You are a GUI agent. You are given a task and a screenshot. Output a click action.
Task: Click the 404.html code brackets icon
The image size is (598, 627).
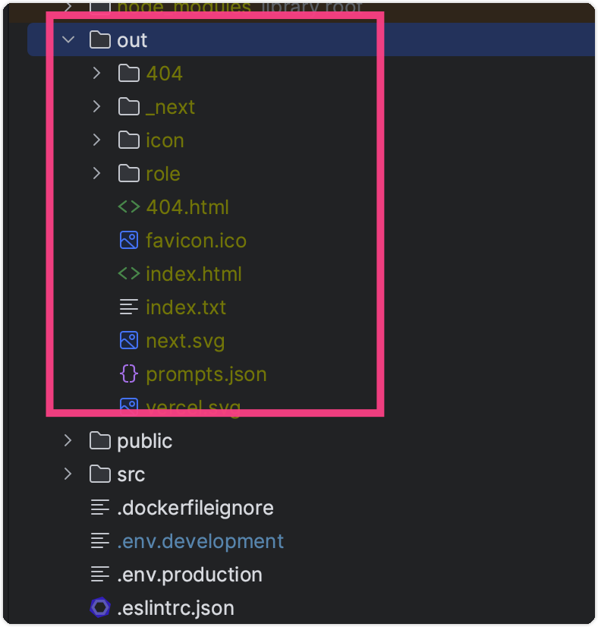(129, 207)
